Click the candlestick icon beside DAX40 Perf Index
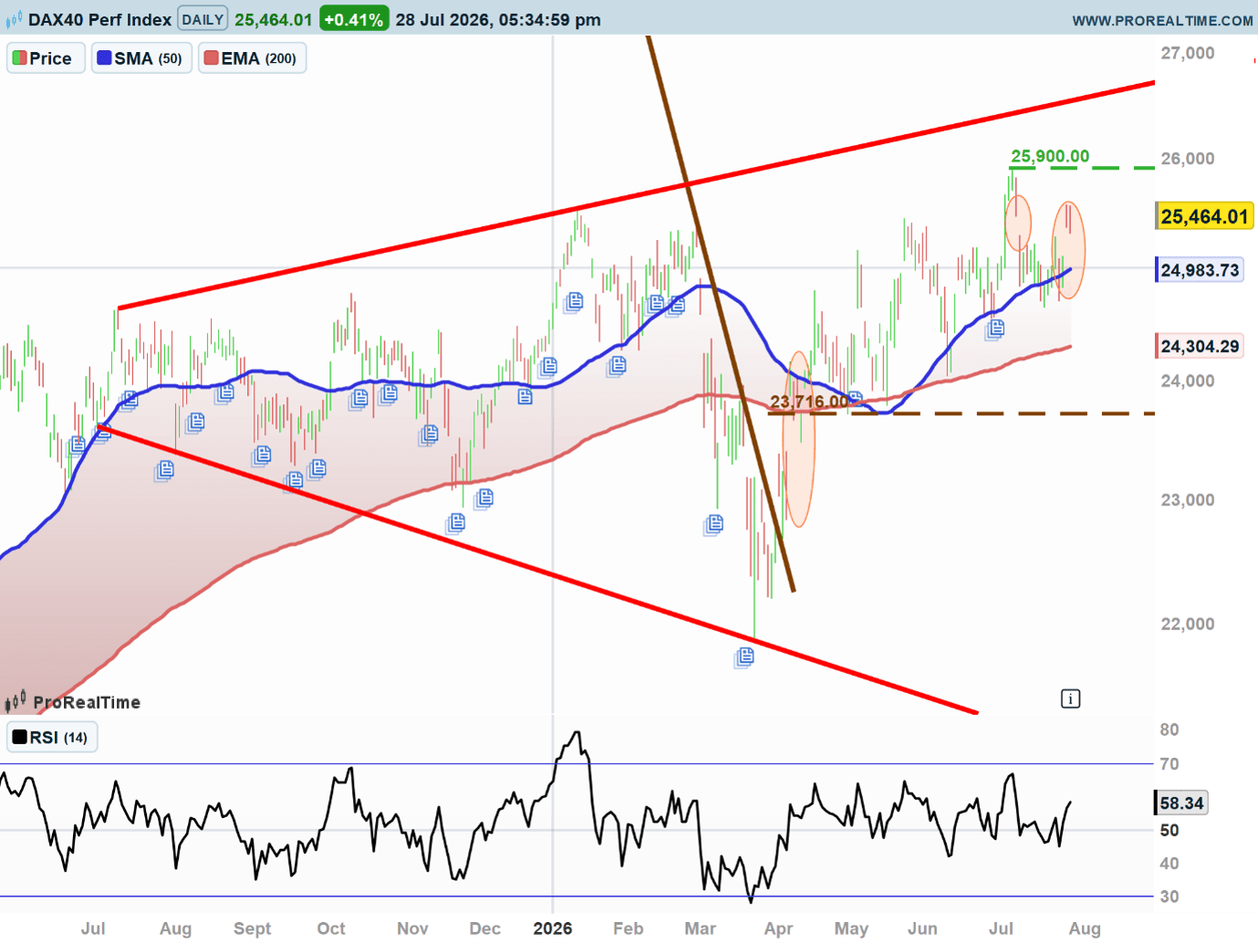Image resolution: width=1258 pixels, height=943 pixels. click(14, 19)
